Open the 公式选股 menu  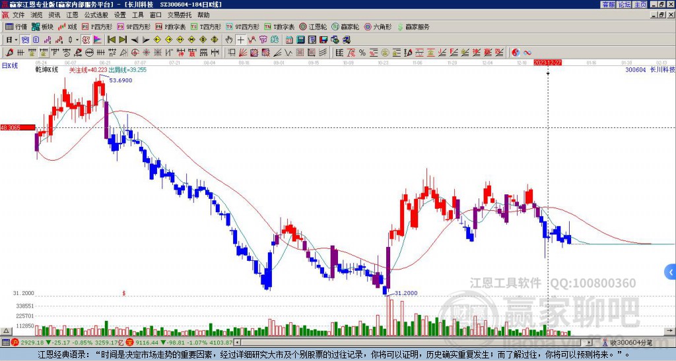tap(96, 15)
